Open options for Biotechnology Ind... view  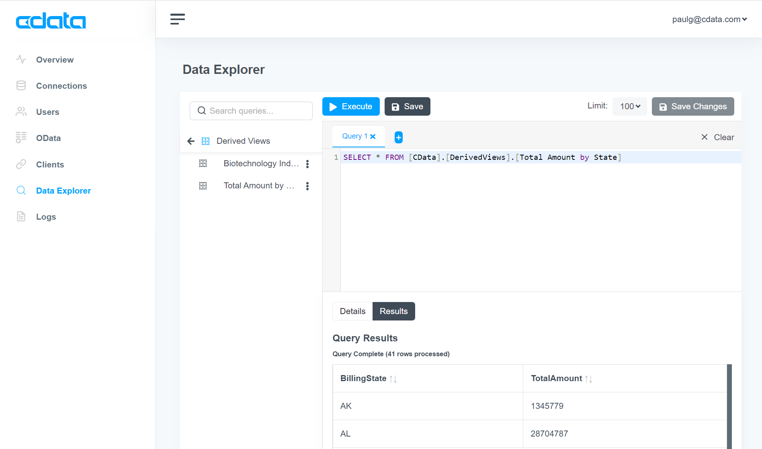coord(307,164)
